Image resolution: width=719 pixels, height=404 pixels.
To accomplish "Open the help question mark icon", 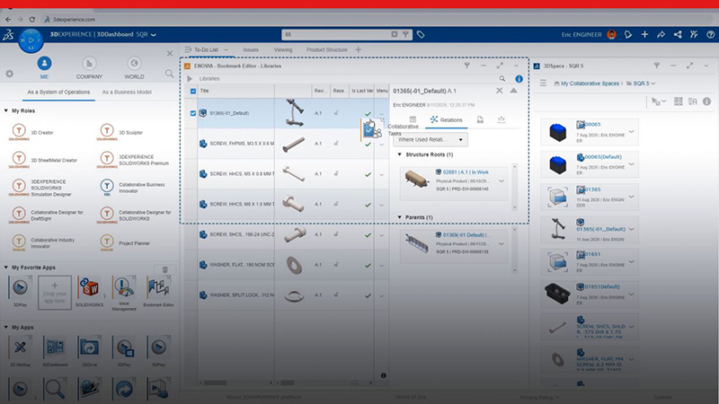I will [710, 34].
